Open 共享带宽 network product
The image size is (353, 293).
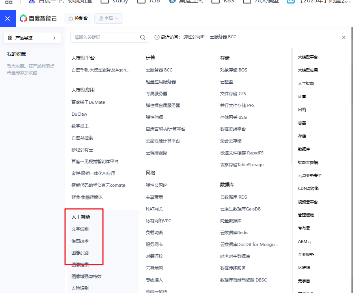coord(154,197)
